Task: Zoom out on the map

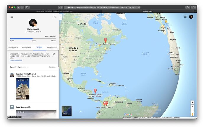Action: 192,110
